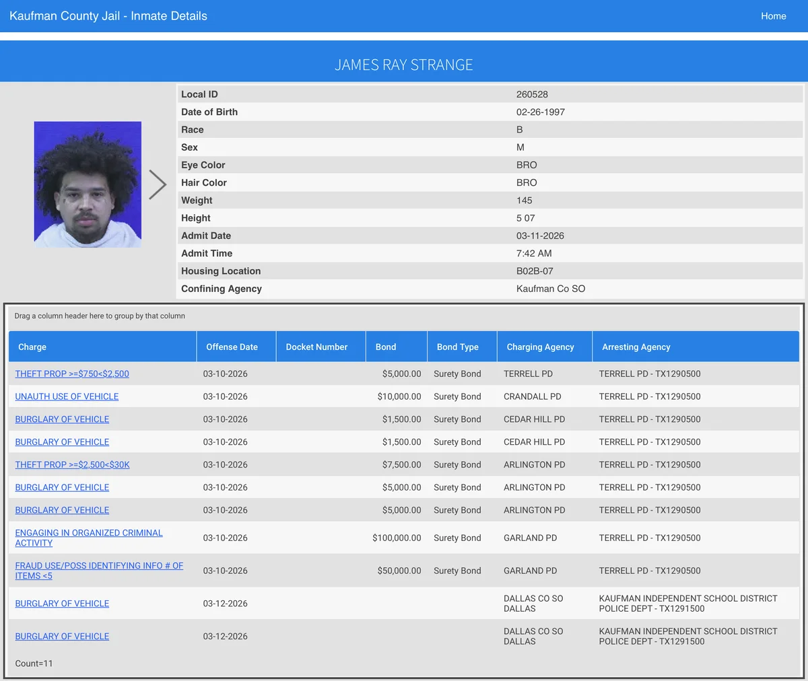Click the Arresting Agency column header
The height and width of the screenshot is (681, 808).
coord(636,347)
